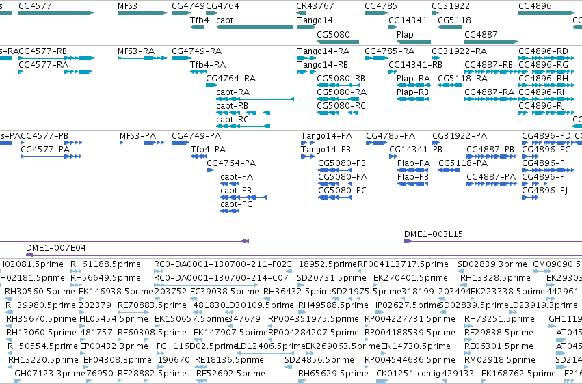Click the DME1-003L15 clone marker
The width and height of the screenshot is (582, 384).
[408, 241]
